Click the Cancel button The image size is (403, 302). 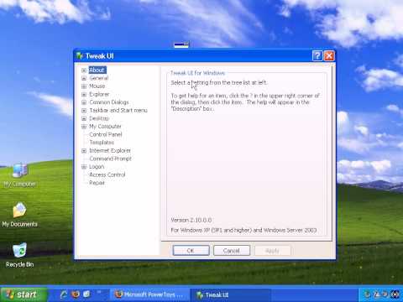[x=232, y=250]
